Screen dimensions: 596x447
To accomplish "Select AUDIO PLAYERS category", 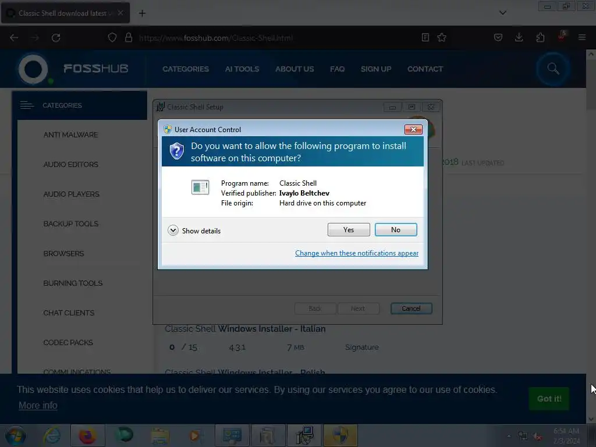I will point(72,194).
